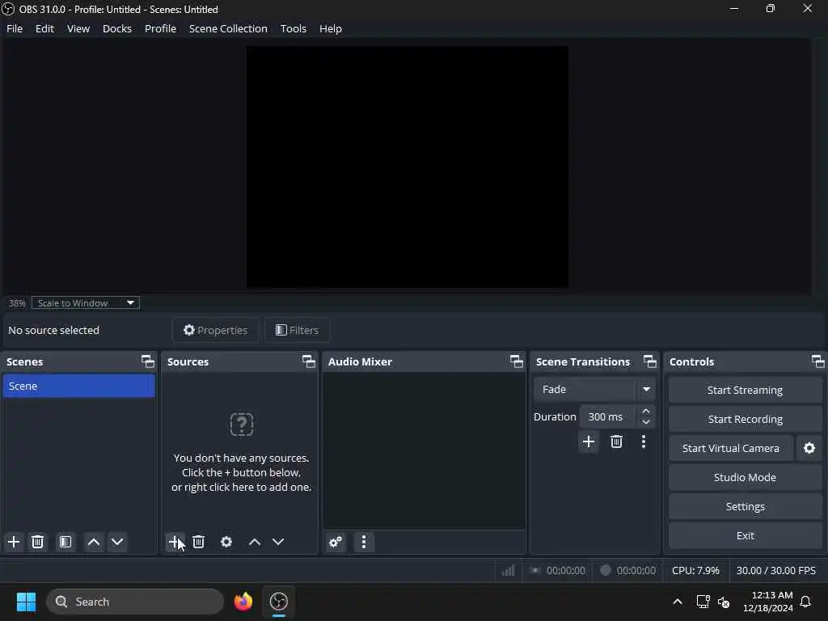Open the Windows Start menu
The height and width of the screenshot is (621, 828).
[x=26, y=602]
